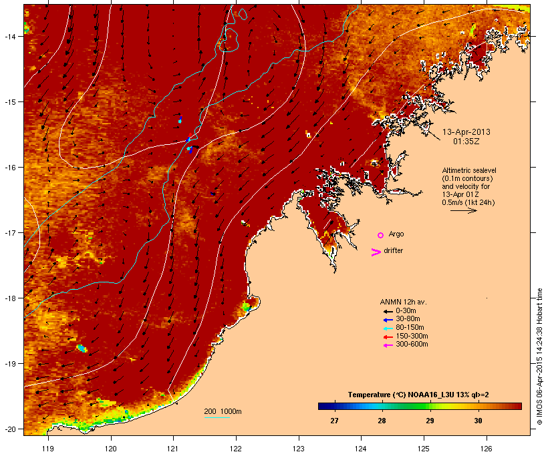Screen dimensions: 548x454
Task: Click the (0.1m contours) text
Action: (467, 178)
